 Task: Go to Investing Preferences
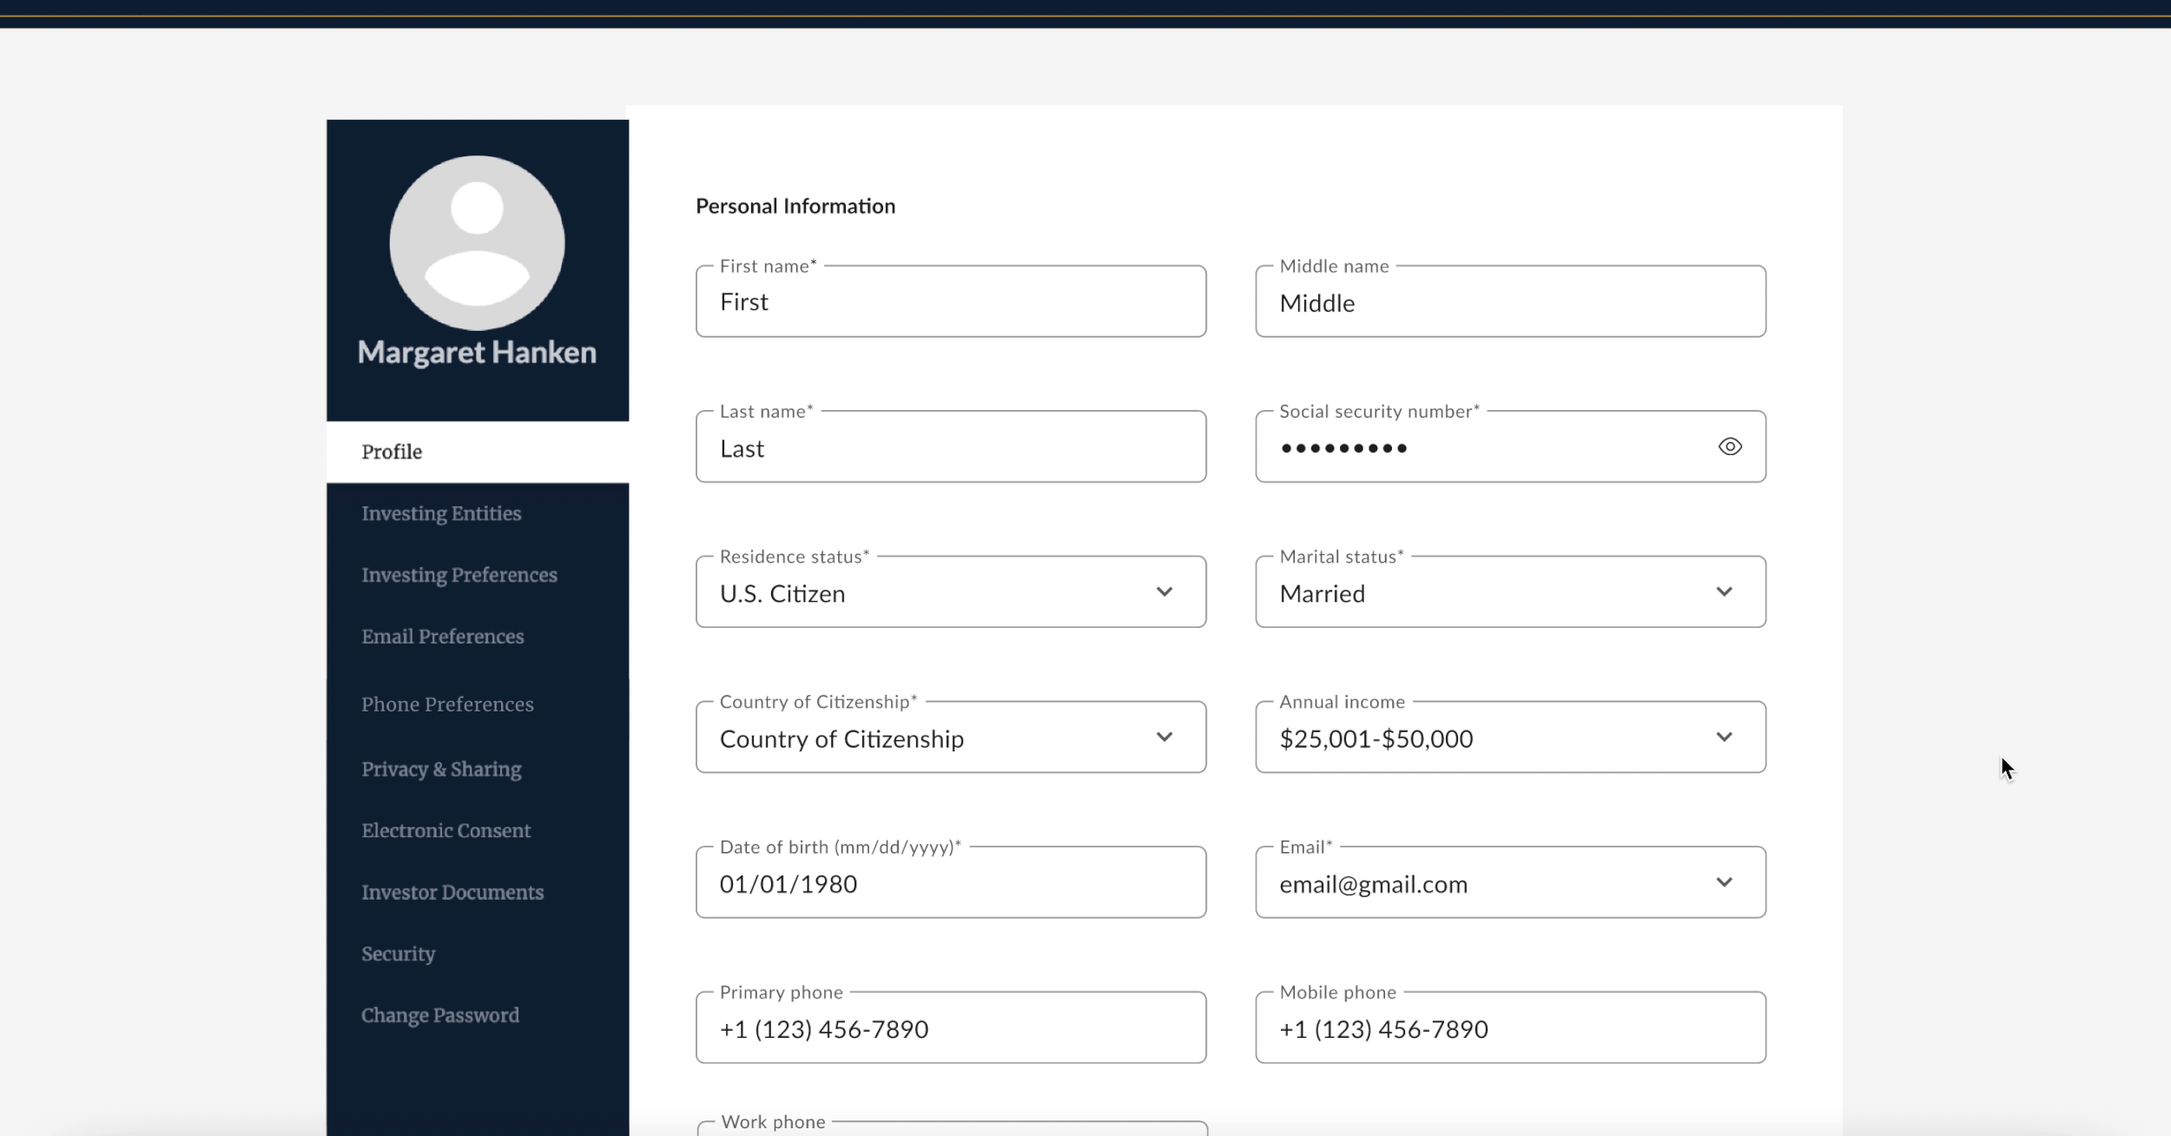[459, 575]
